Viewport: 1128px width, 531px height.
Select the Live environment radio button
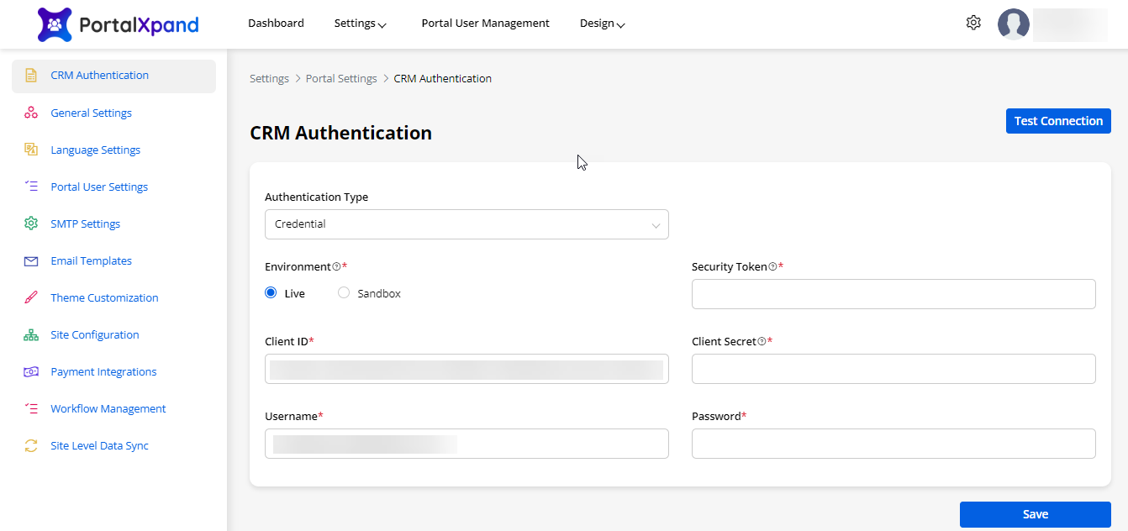coord(271,293)
